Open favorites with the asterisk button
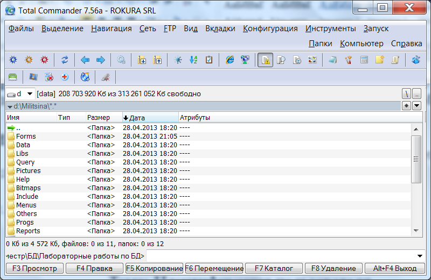 (x=406, y=106)
